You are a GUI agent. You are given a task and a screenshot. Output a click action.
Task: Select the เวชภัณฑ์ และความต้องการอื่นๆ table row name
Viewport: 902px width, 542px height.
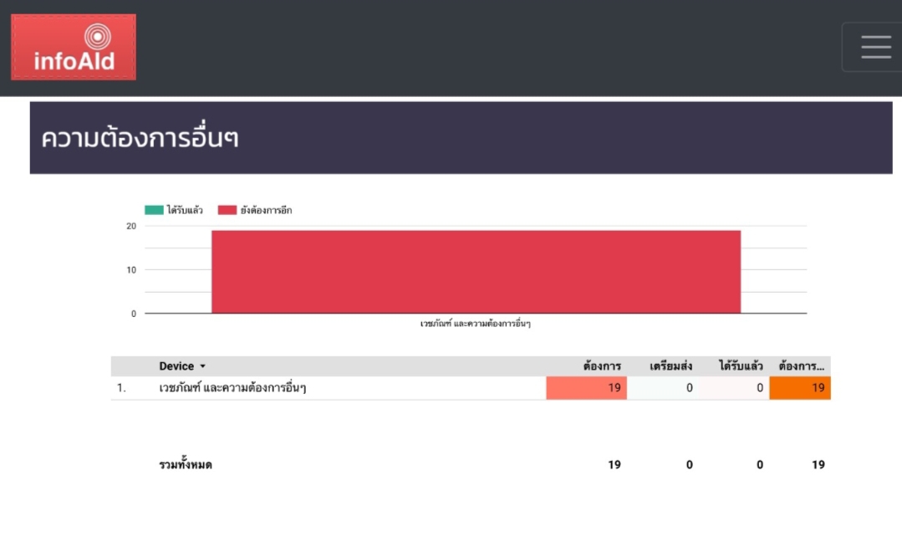(232, 388)
